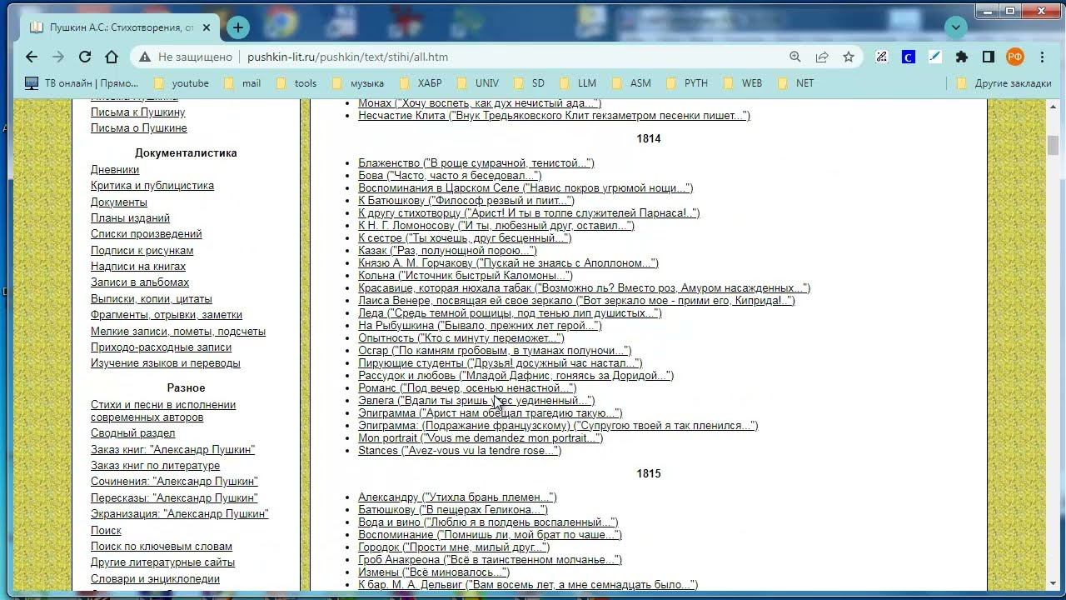The height and width of the screenshot is (600, 1066).
Task: Click the Not secure warning icon
Action: (x=145, y=57)
